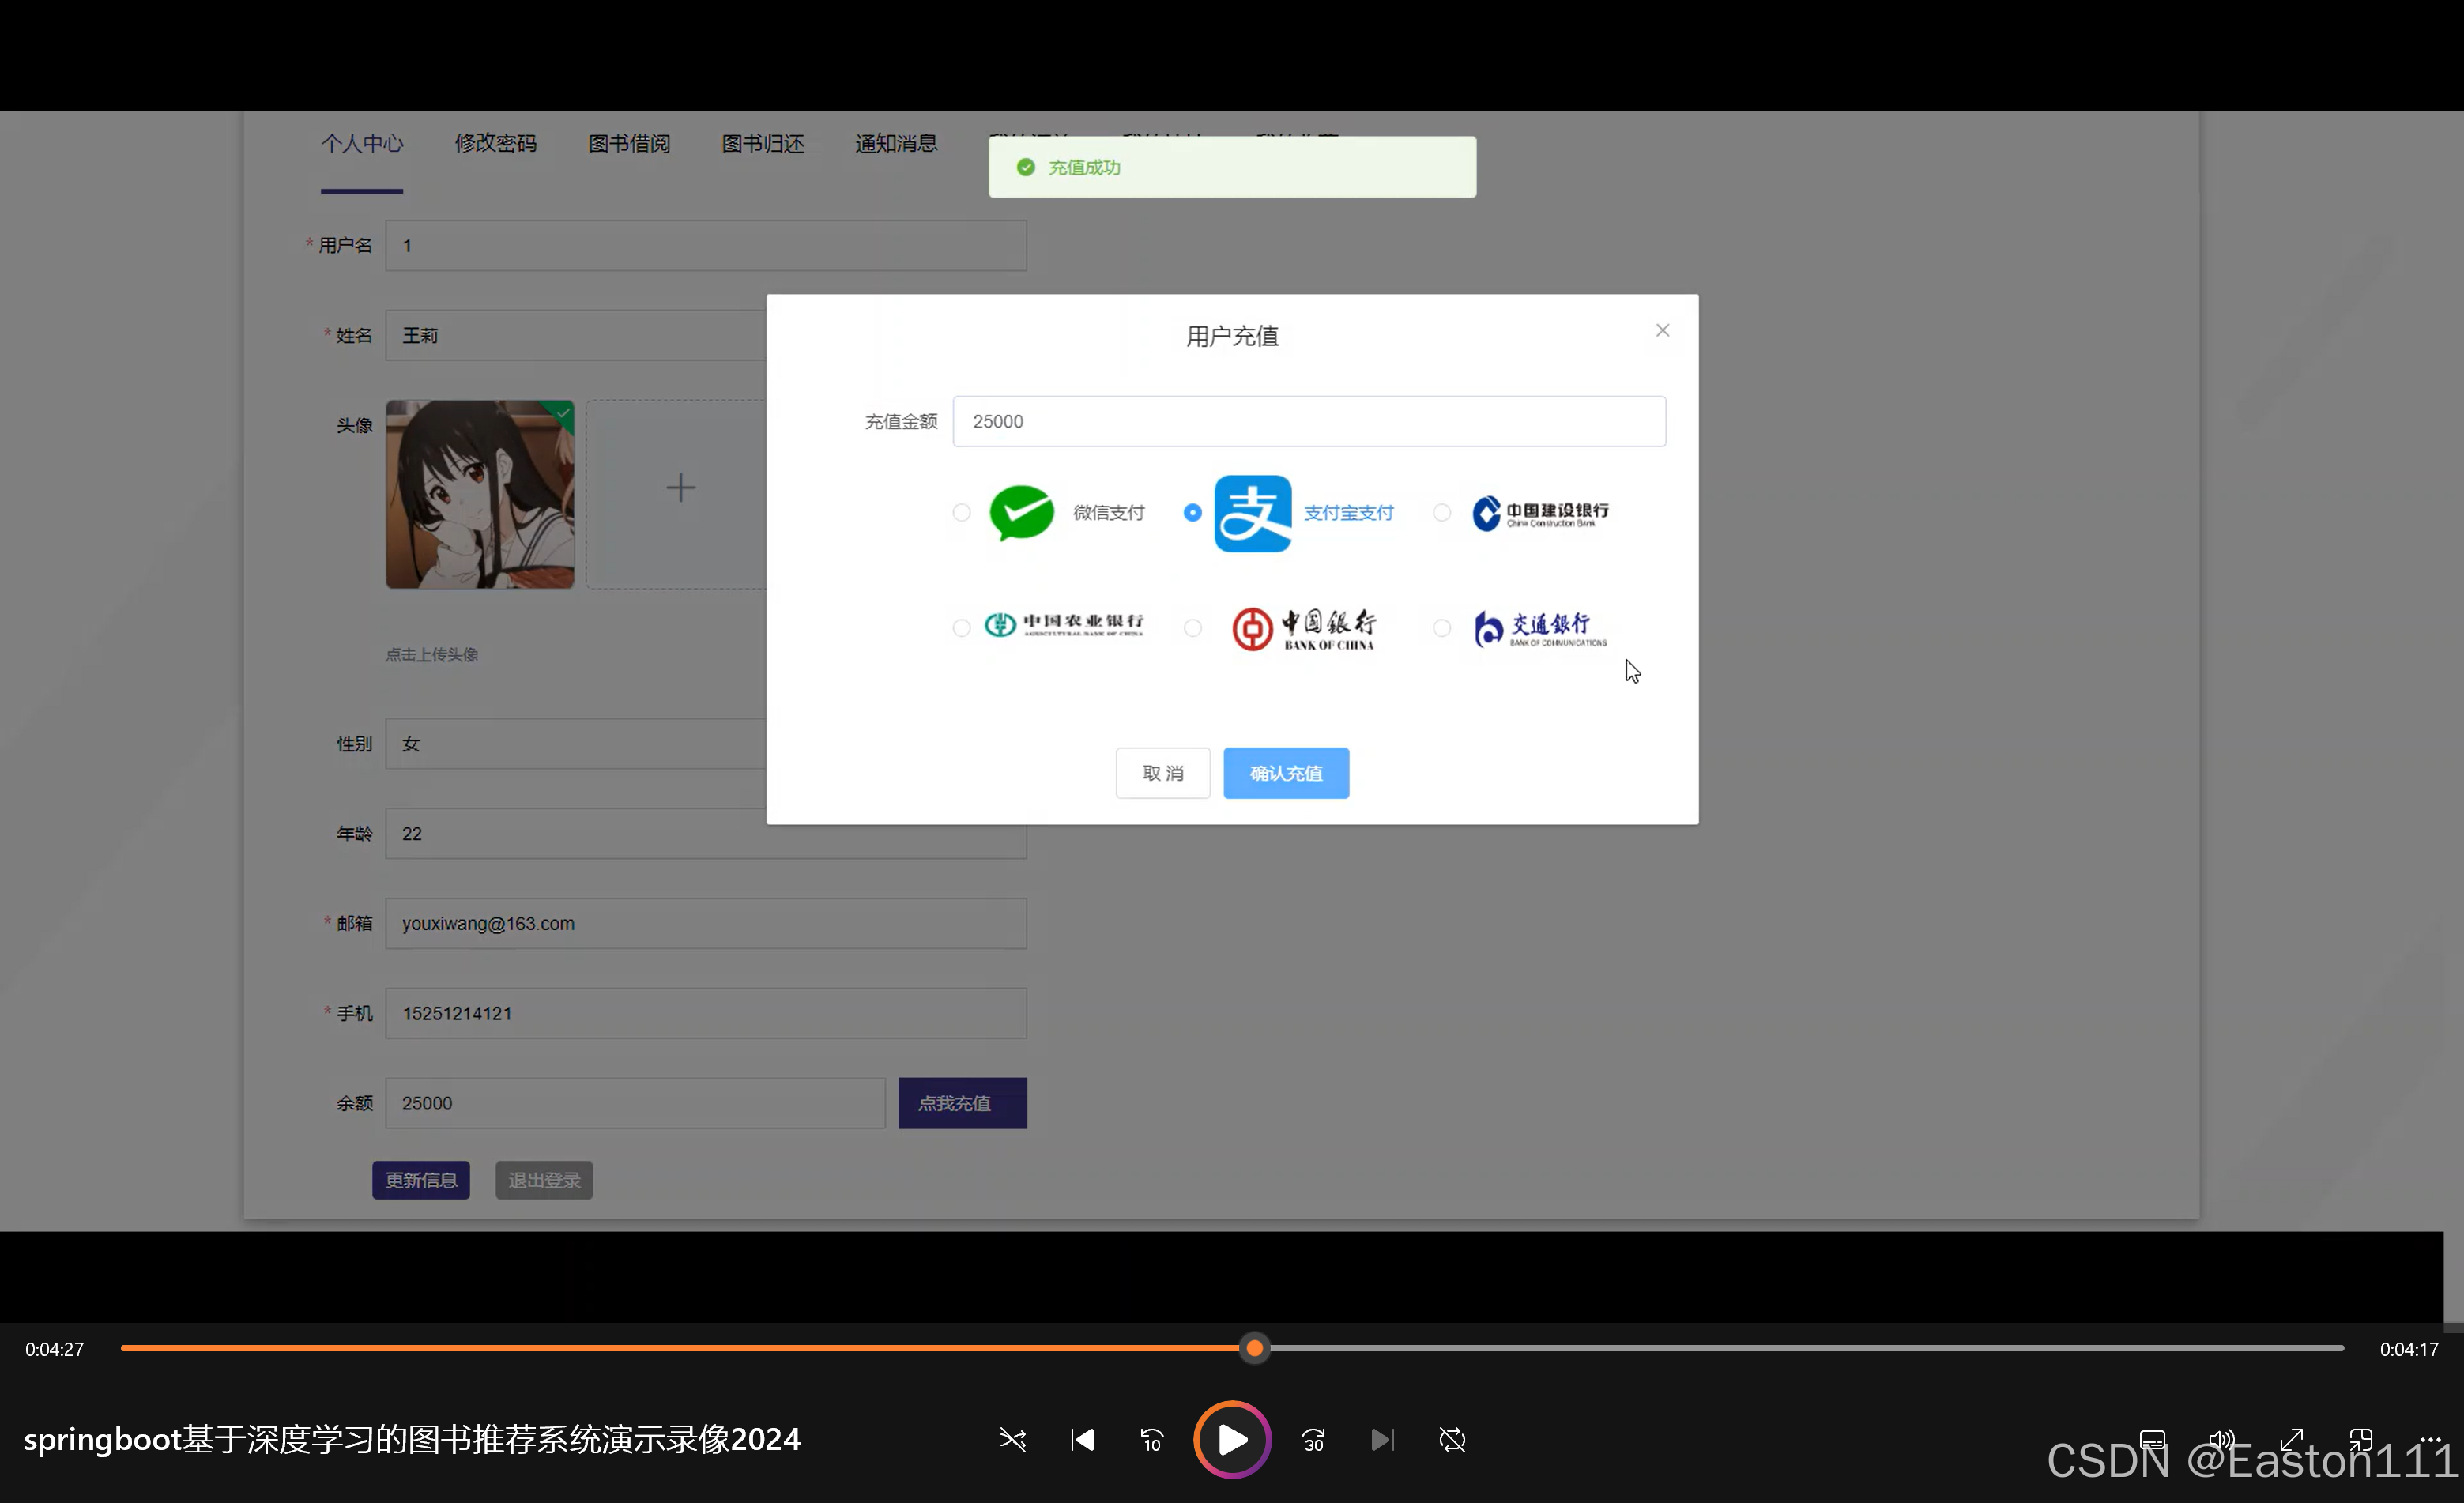
Task: Switch to mini player view
Action: point(2361,1440)
